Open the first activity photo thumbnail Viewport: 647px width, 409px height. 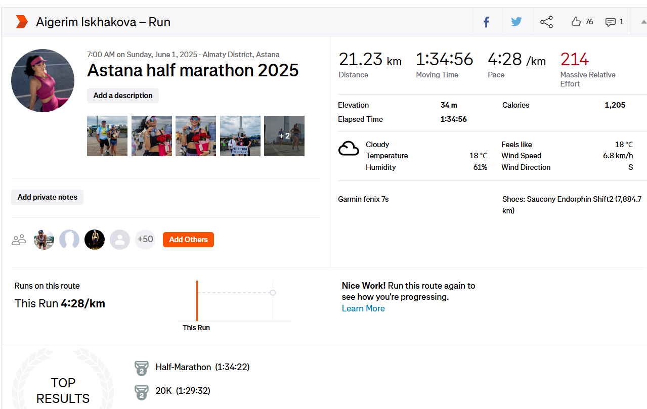click(x=107, y=136)
